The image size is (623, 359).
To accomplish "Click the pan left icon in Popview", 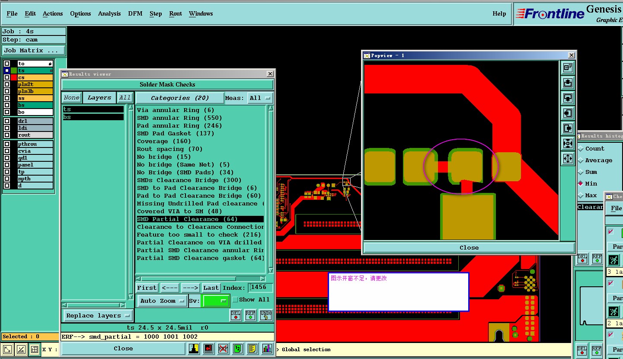I will pyautogui.click(x=568, y=113).
